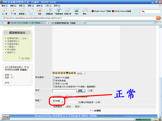Insert the last smiley emoticon
Image resolution: width=162 pixels, height=121 pixels.
(75, 73)
